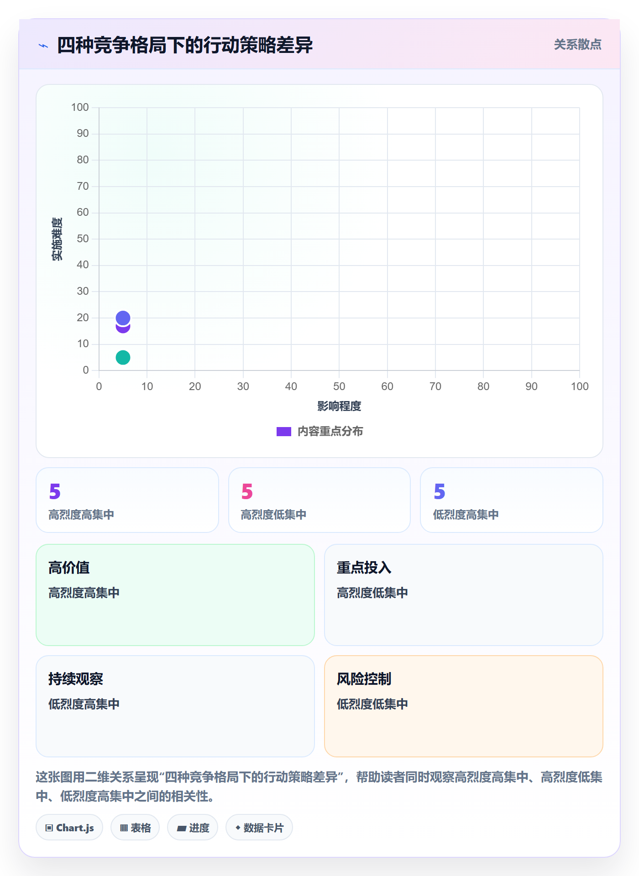Image resolution: width=639 pixels, height=876 pixels.
Task: Click the legend text 内容重点分布
Action: click(330, 431)
